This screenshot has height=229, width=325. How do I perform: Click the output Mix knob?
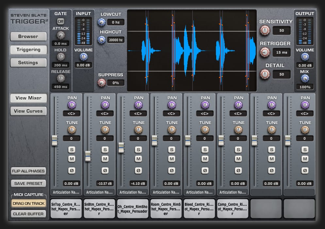pyautogui.click(x=305, y=78)
